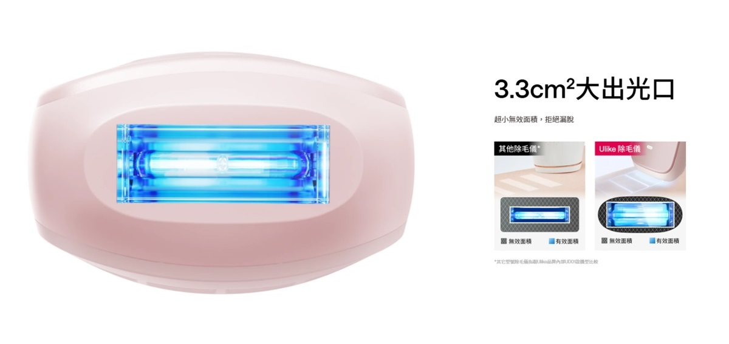The image size is (729, 344).
Task: Click the 無效面積 hatched legend under 其他除毛儀
Action: pyautogui.click(x=516, y=241)
